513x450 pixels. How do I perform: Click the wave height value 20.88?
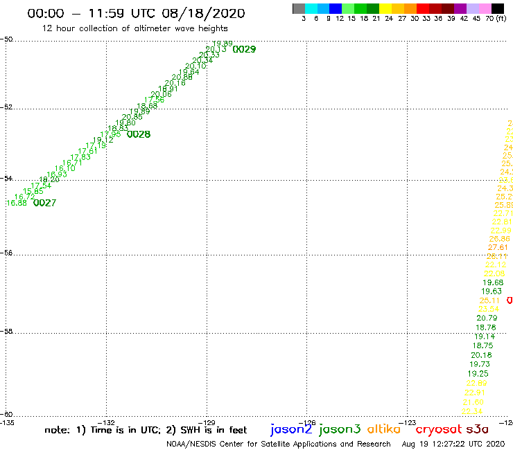point(182,78)
